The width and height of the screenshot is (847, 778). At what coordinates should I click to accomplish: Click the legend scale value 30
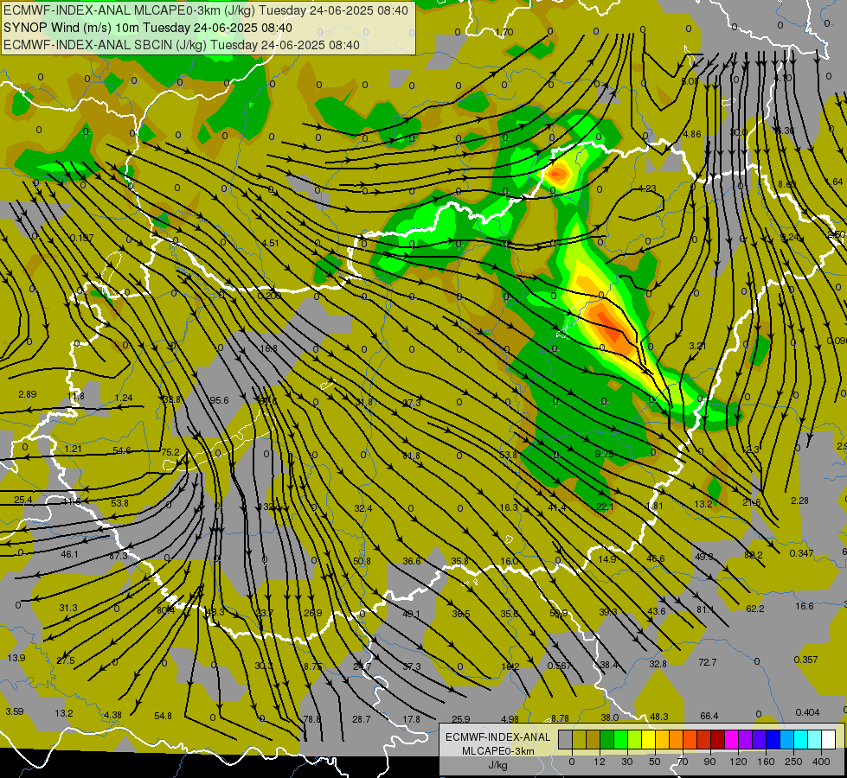(x=626, y=762)
